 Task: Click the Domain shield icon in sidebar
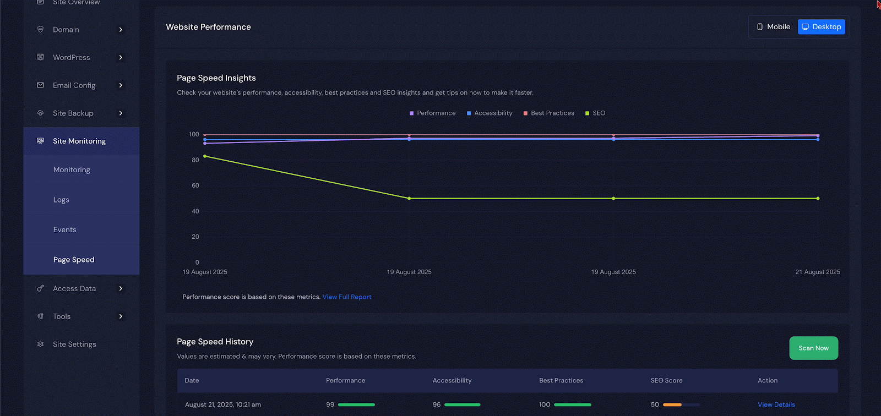click(40, 29)
